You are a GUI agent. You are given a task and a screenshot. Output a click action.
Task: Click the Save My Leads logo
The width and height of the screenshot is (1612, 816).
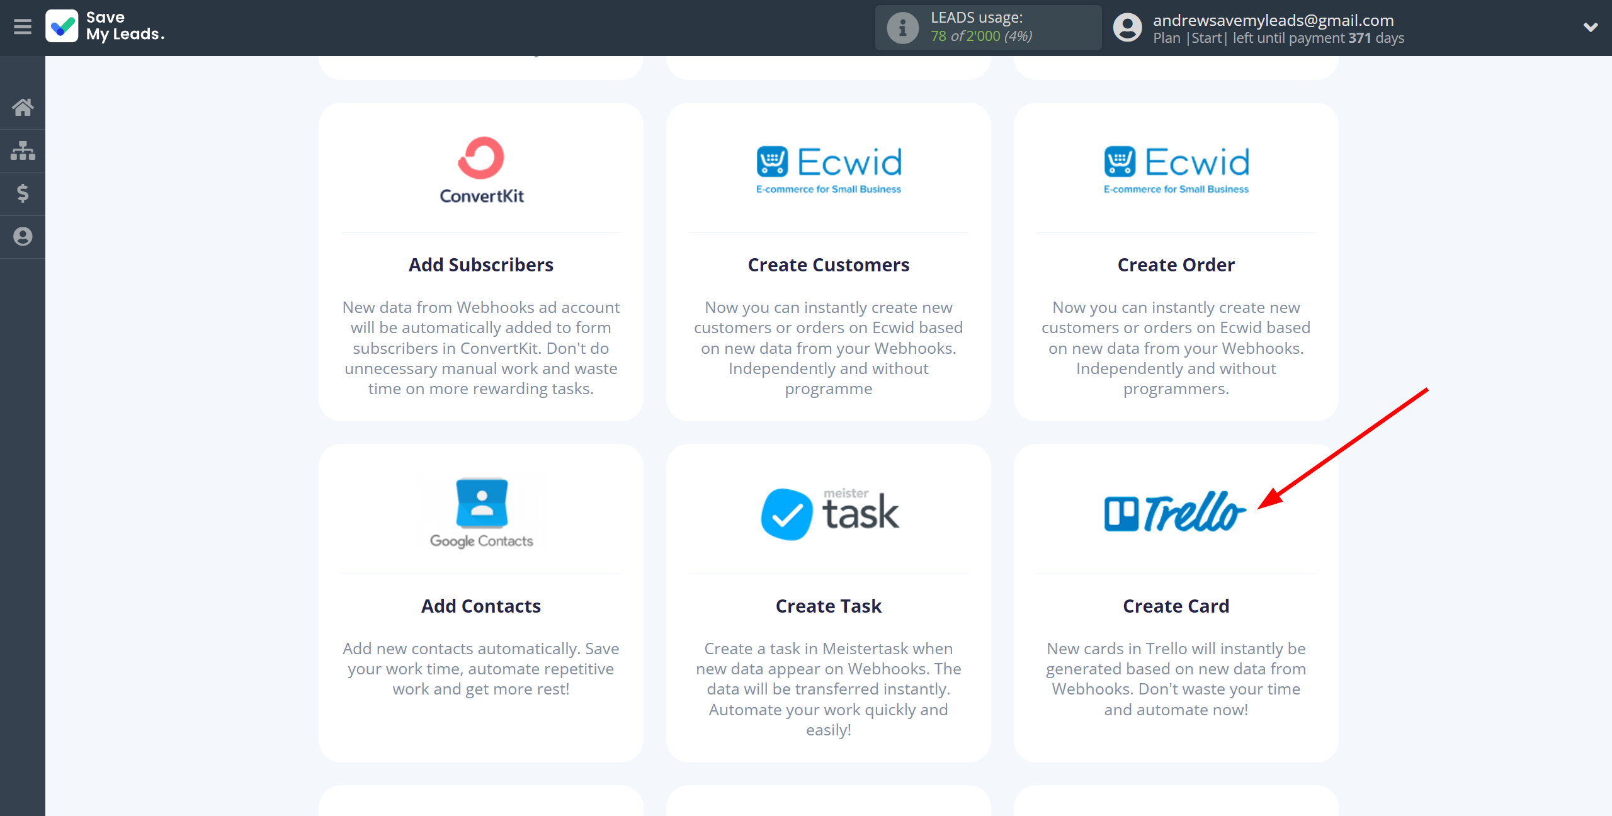coord(105,26)
